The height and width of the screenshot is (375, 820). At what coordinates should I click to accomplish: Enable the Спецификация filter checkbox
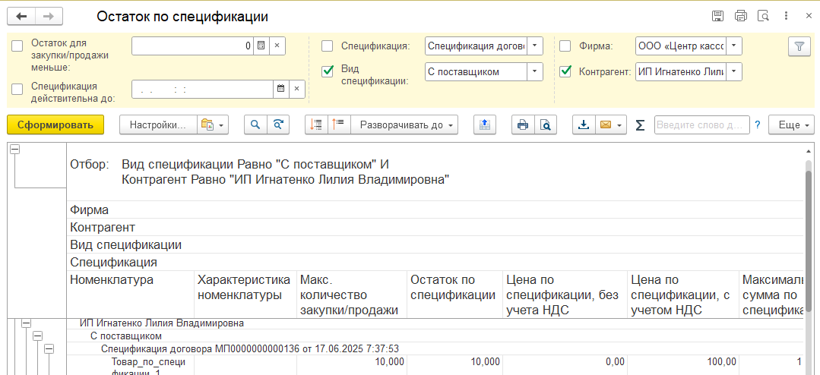pyautogui.click(x=328, y=46)
